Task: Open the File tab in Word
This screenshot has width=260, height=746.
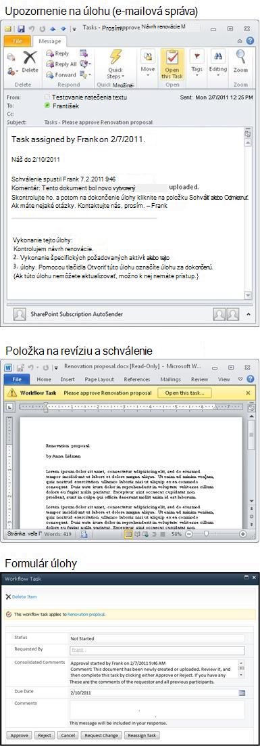Action: (x=17, y=379)
